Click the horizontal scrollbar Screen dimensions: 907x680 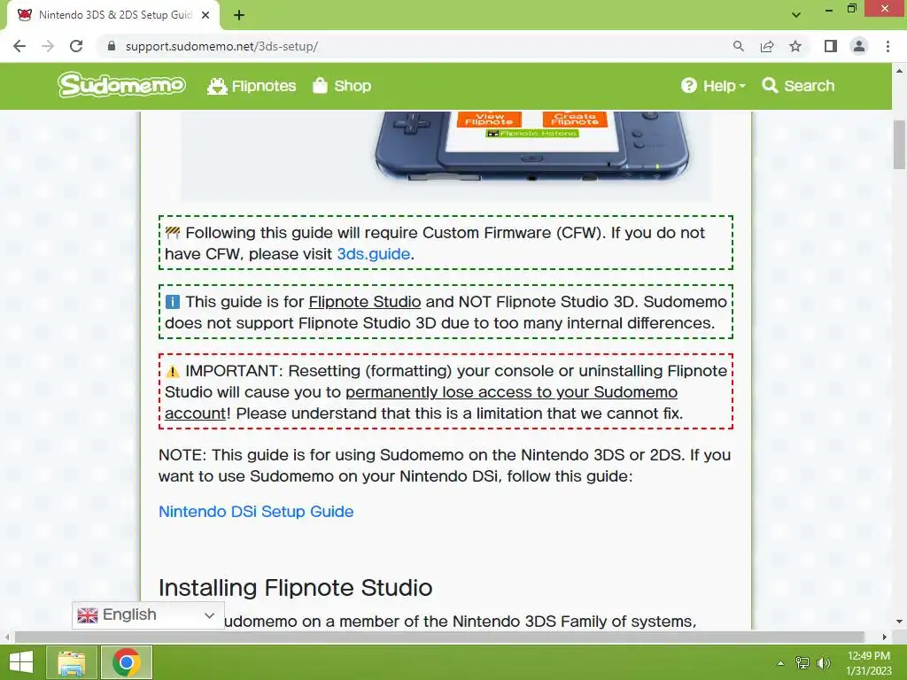coord(439,637)
